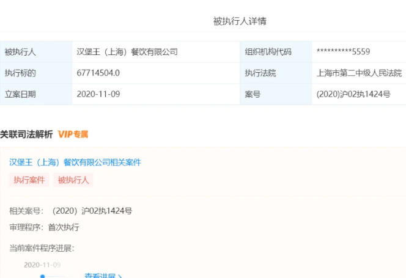406x278 pixels.
Task: Select the 相关案号 line with （2020）沪02执1424号
Action: pos(71,211)
